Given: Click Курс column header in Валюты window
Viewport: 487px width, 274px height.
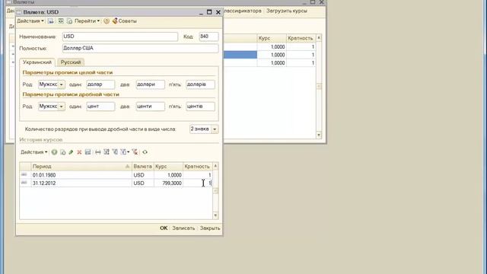Looking at the screenshot, I should tap(272, 38).
